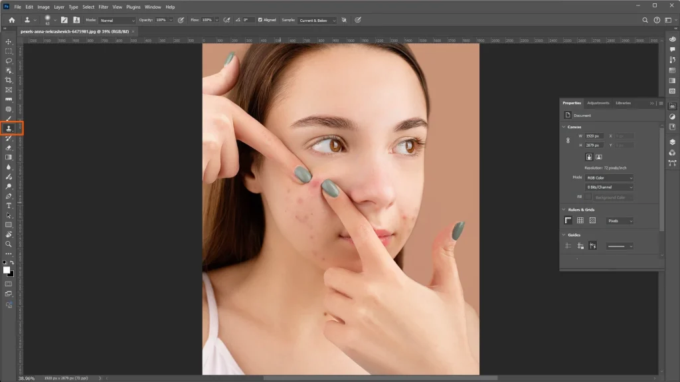Select the Blur tool

pos(8,167)
